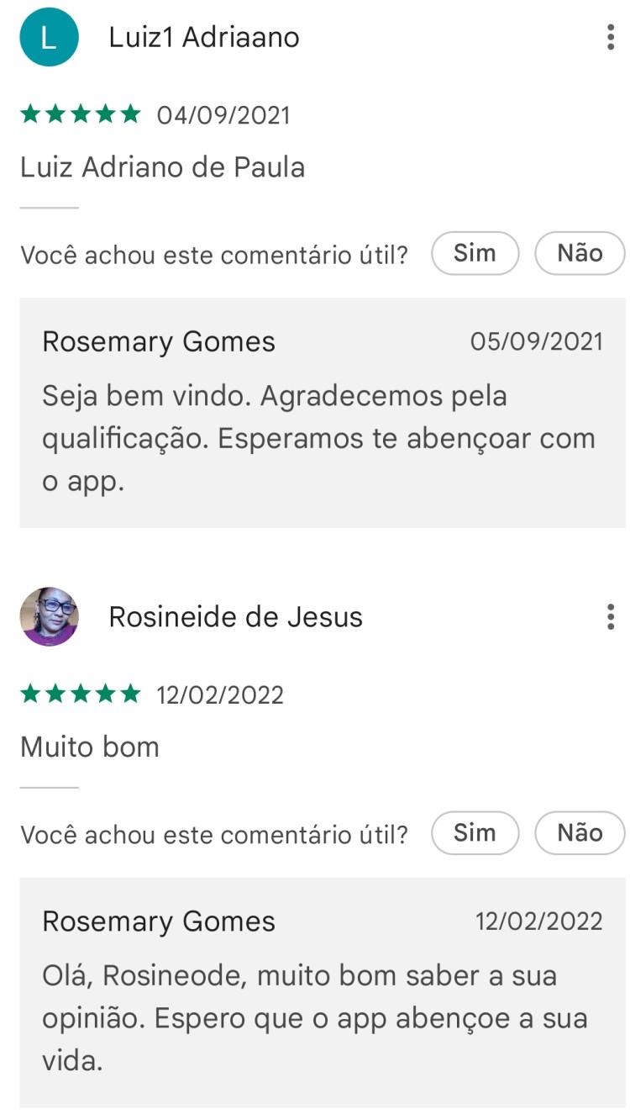Open the three-dot menu for Luiz1 Adriaano's review

pos(611,37)
